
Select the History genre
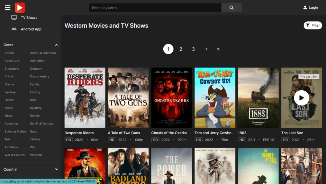click(35, 92)
